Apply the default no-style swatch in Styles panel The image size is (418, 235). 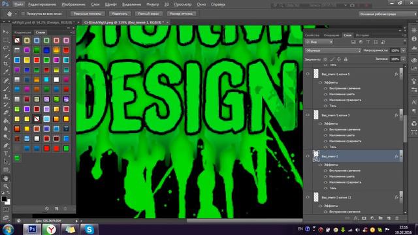pyautogui.click(x=17, y=40)
